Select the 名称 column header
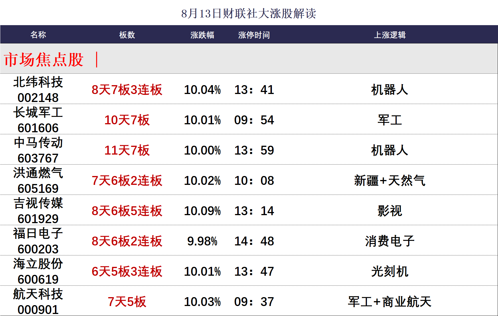Screen dimensions: 498x316 [38, 35]
